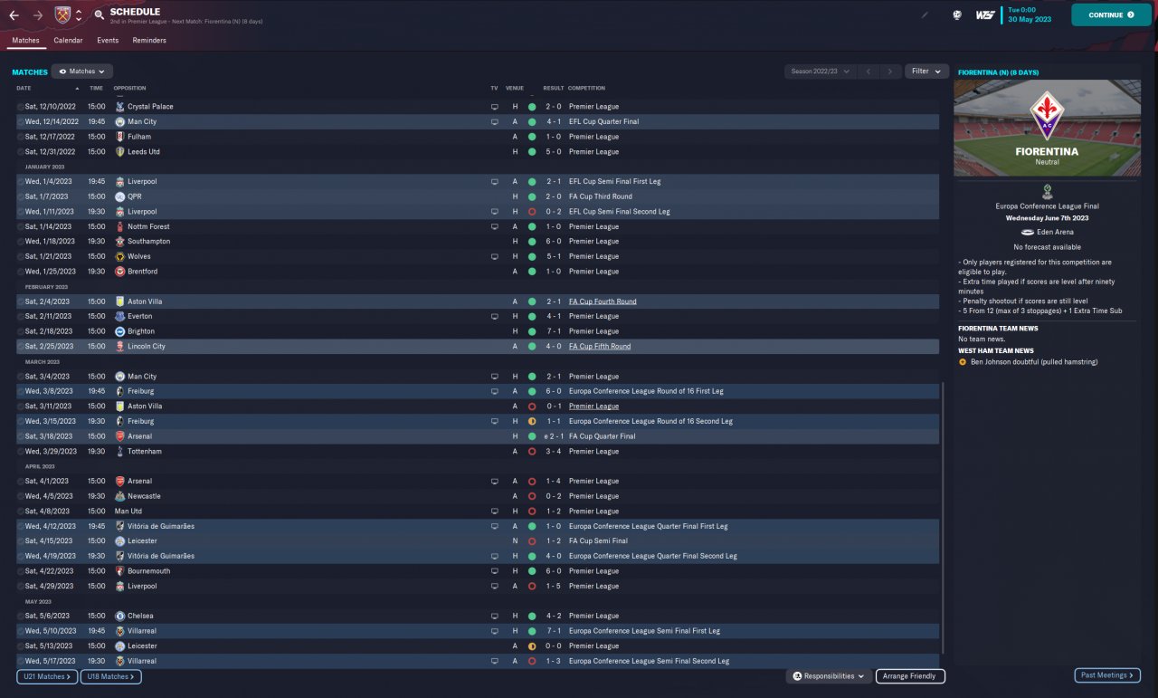The height and width of the screenshot is (698, 1158).
Task: Expand the Filter dropdown
Action: point(926,71)
